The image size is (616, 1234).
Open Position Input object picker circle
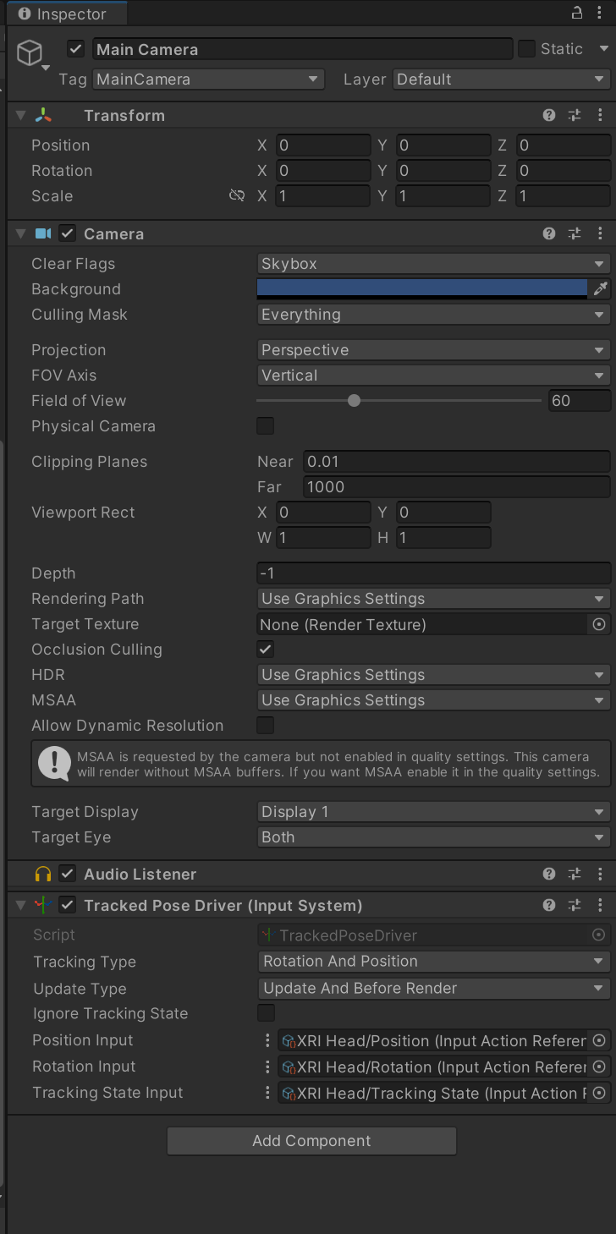[x=599, y=1040]
